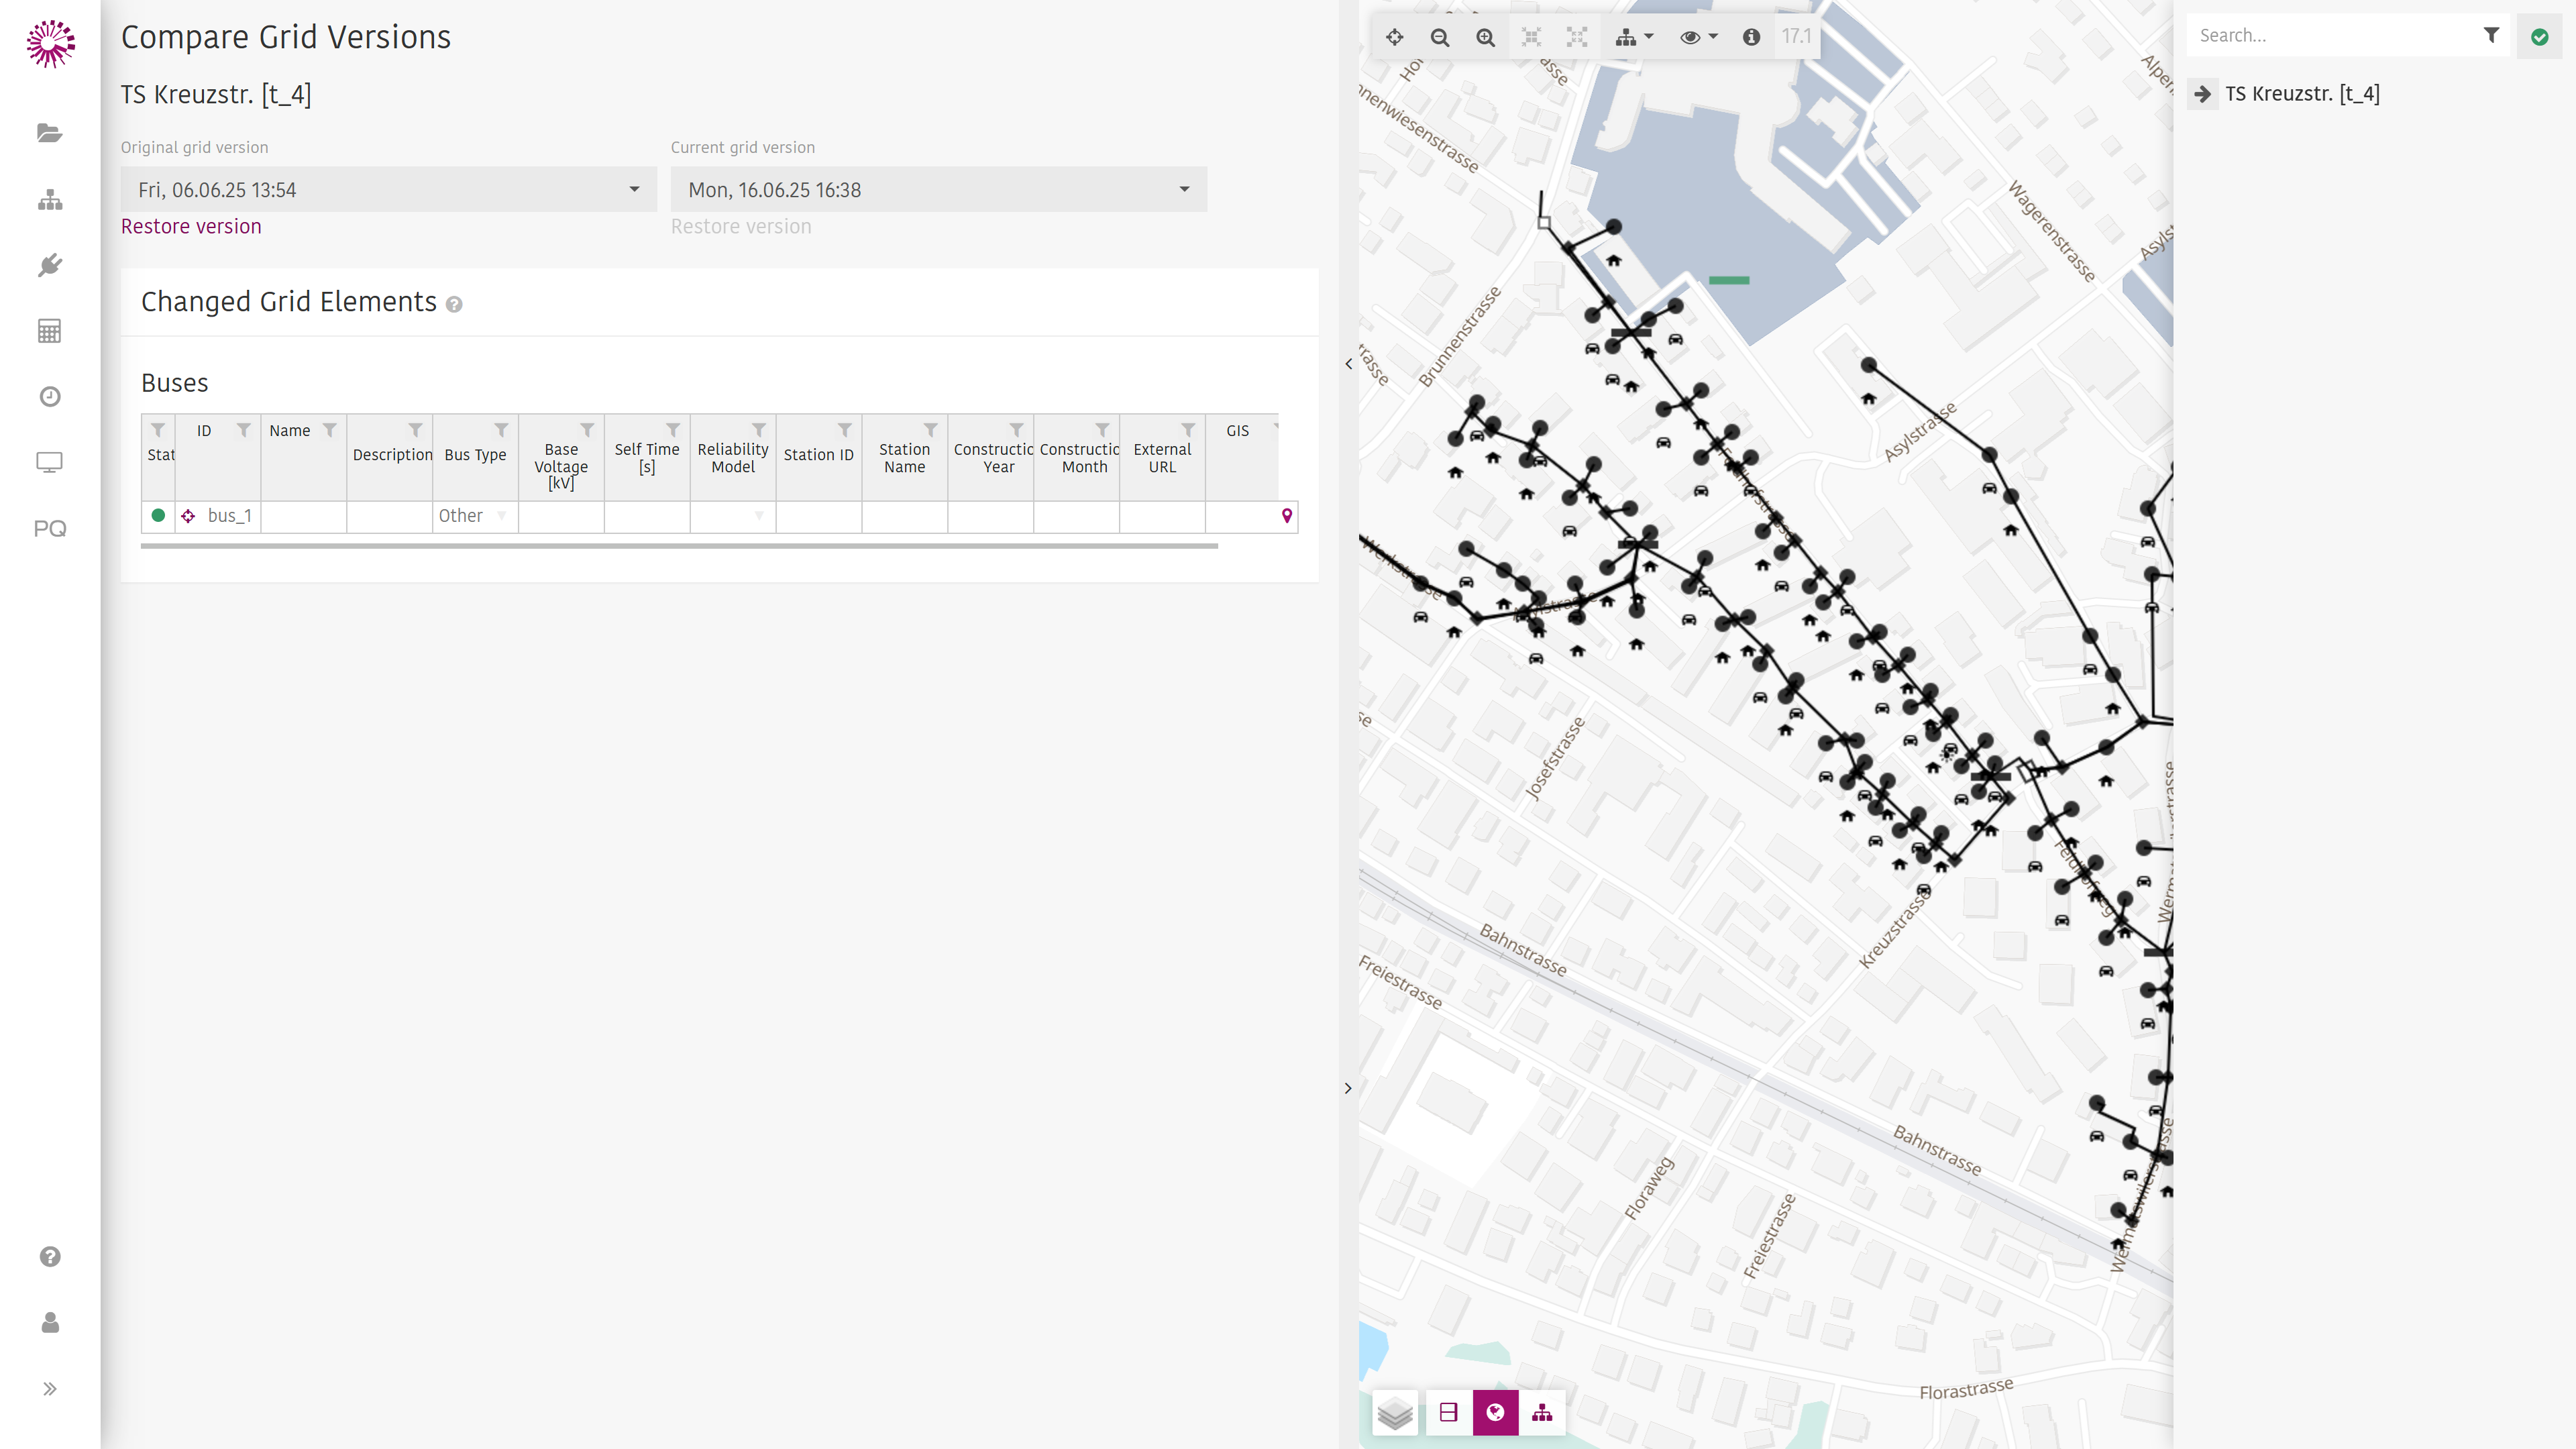Image resolution: width=2576 pixels, height=1449 pixels.
Task: Open the Current grid version dropdown
Action: click(938, 189)
